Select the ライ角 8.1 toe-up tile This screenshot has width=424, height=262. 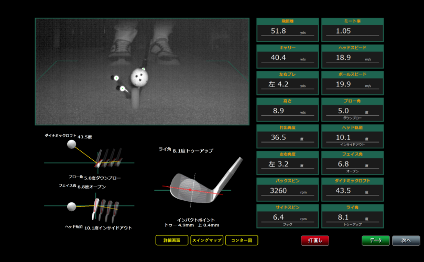click(x=352, y=216)
